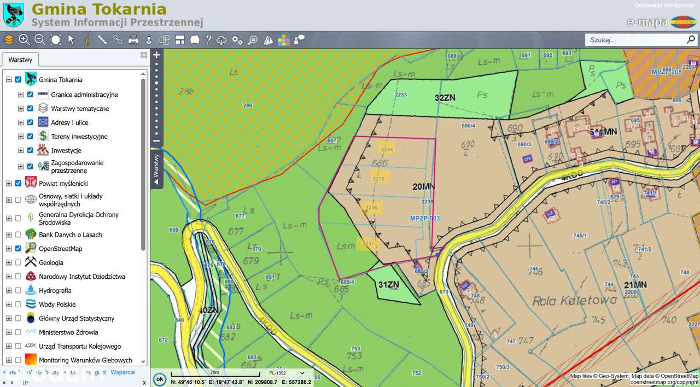This screenshot has height=387, width=700.
Task: Click the zoom-out minus on map slider
Action: coord(156,142)
